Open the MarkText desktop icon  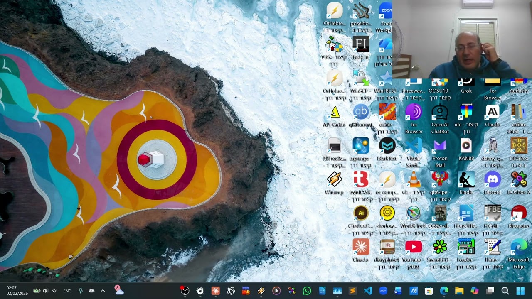387,146
